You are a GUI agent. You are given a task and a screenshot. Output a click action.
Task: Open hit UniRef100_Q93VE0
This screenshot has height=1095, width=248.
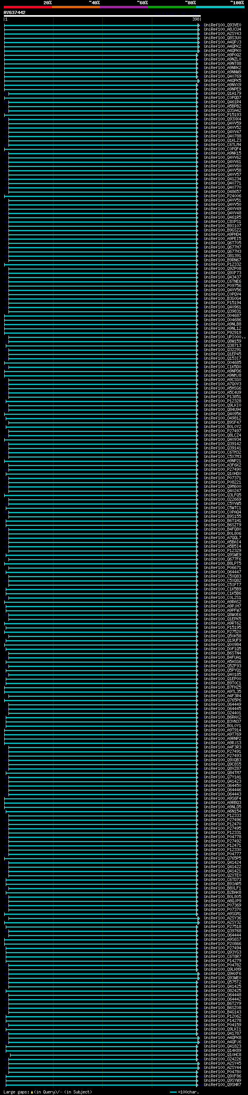click(222, 25)
